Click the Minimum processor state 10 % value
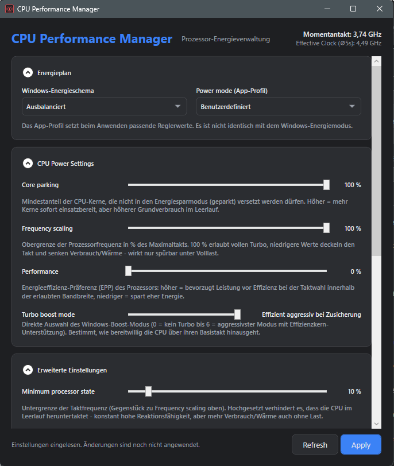Screen dimensions: 394x466 click(x=354, y=391)
